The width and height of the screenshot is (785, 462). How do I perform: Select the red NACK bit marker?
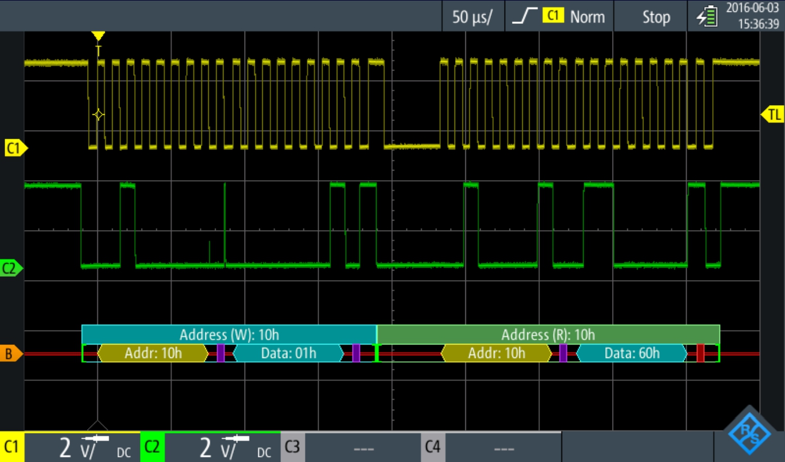tap(700, 353)
